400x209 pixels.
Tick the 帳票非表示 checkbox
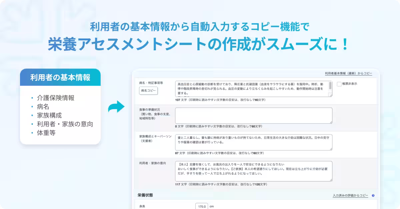339,84
